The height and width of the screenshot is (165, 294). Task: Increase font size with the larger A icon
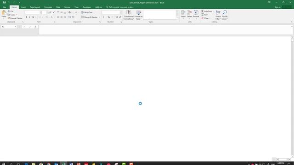pyautogui.click(x=50, y=12)
